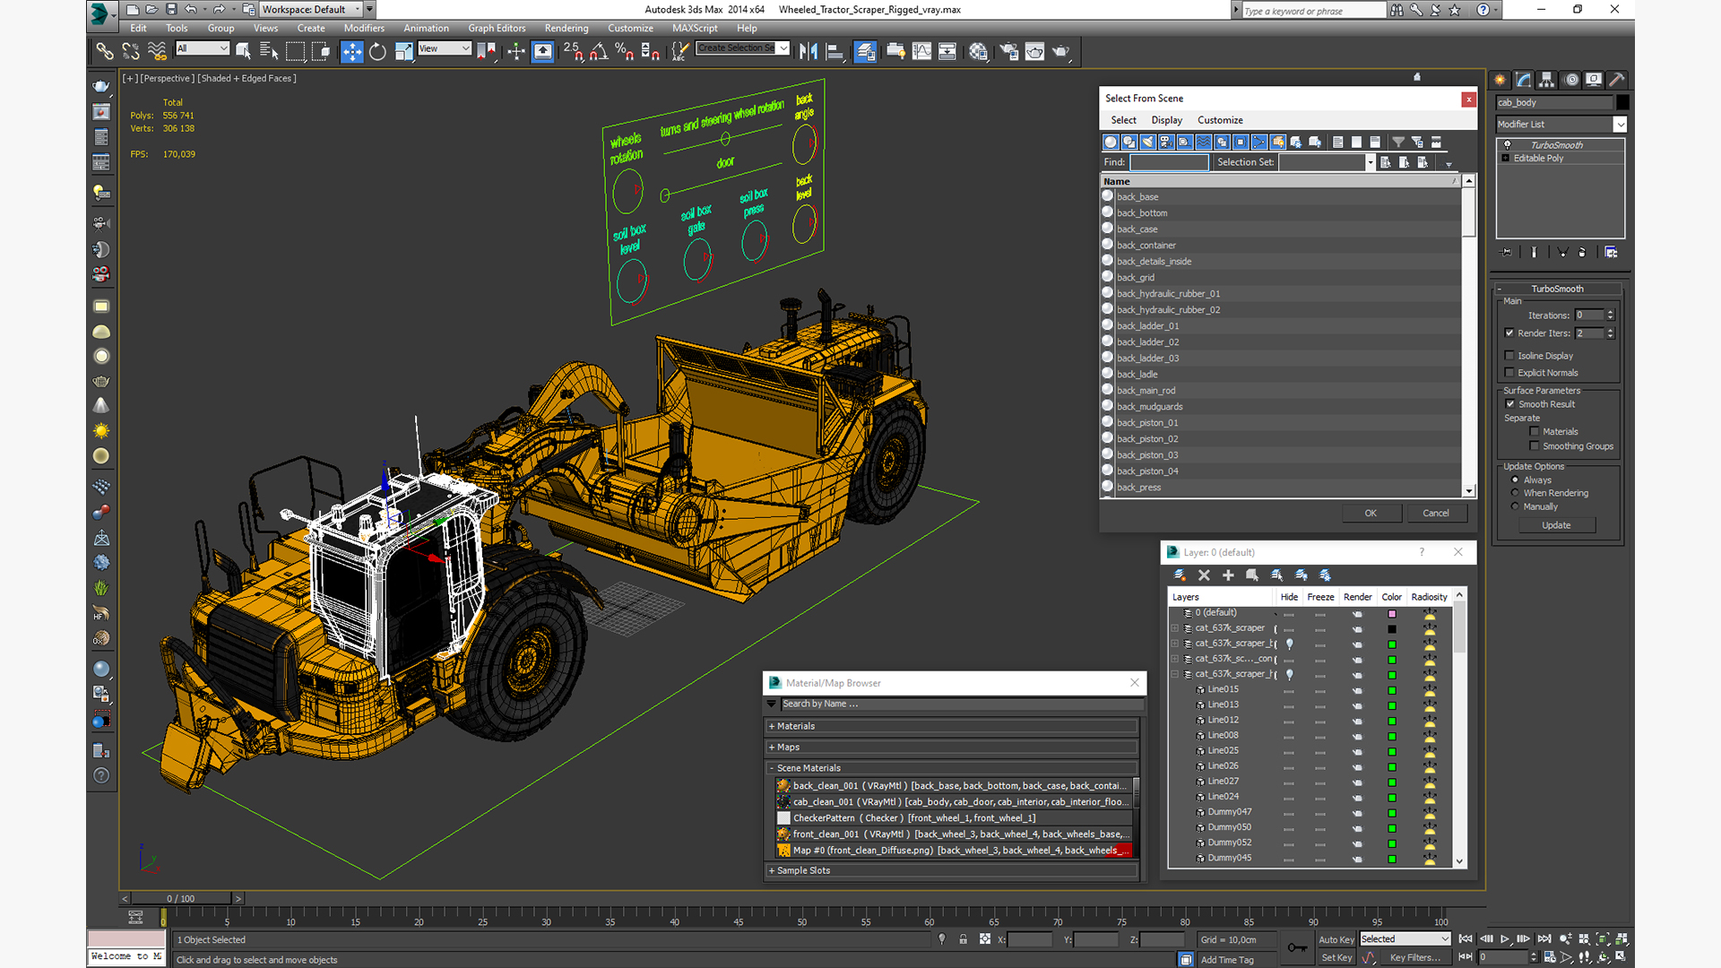Activate the Select and Rotate tool
1721x968 pixels.
[x=377, y=52]
